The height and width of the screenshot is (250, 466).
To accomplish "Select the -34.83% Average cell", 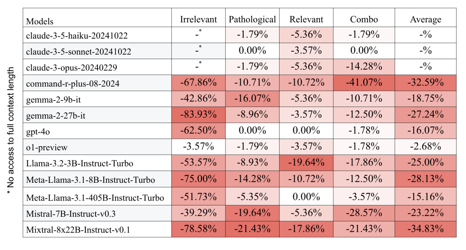I will 425,229.
